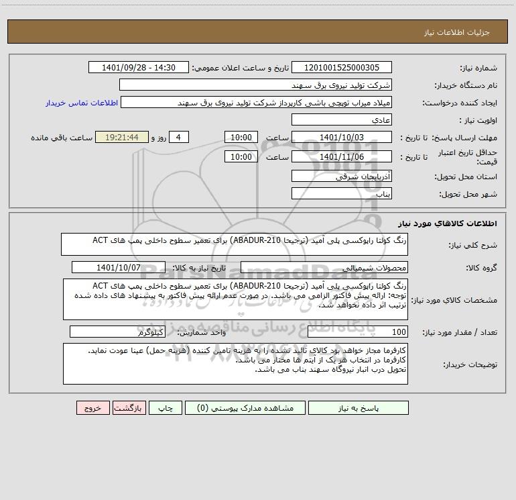The image size is (516, 500).
Task: Click the 'تعداد / مقدار مورد نیاز' label
Action: pos(460,333)
